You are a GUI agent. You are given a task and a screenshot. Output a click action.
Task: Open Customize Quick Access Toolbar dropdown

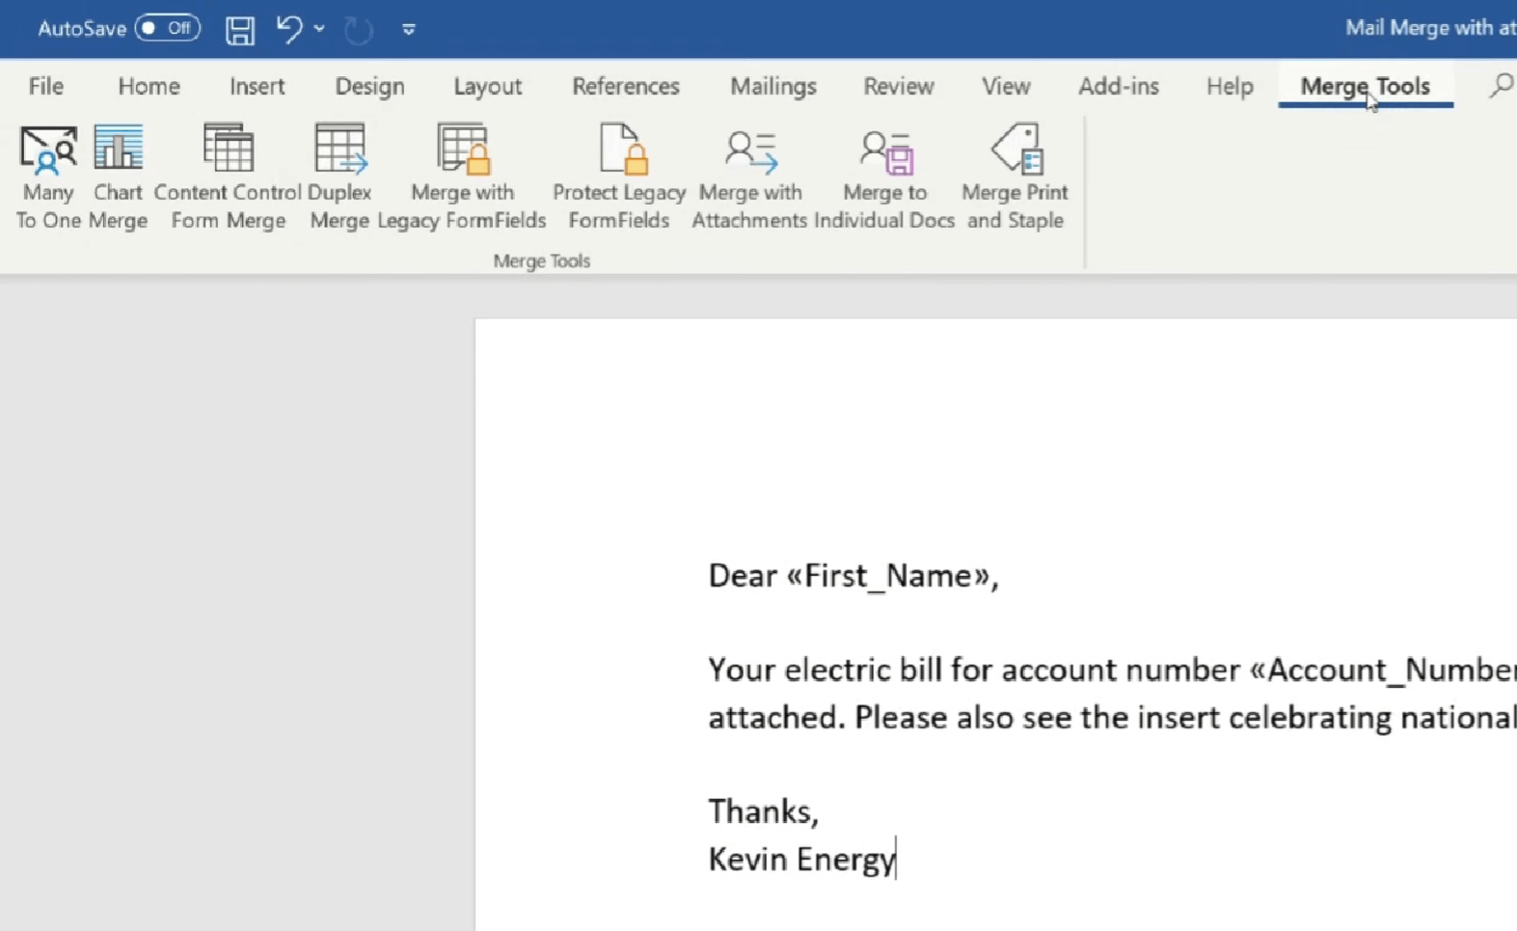click(409, 30)
